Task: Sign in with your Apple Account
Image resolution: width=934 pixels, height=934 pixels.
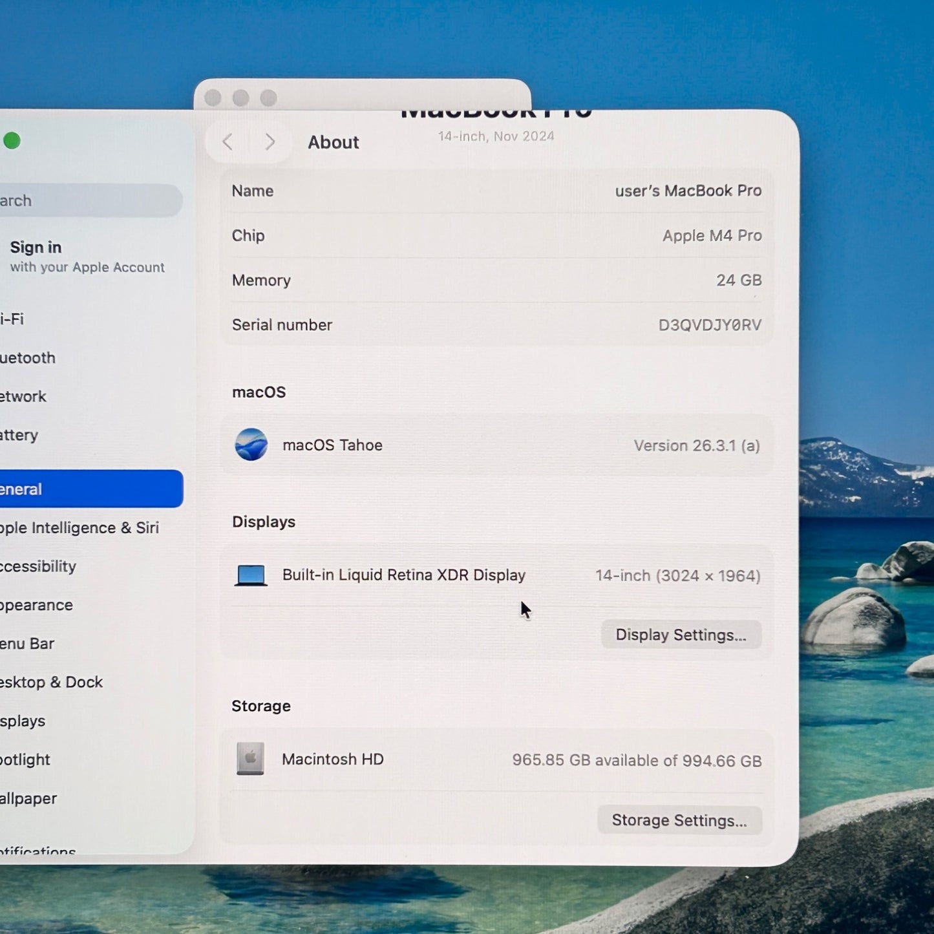Action: click(87, 257)
